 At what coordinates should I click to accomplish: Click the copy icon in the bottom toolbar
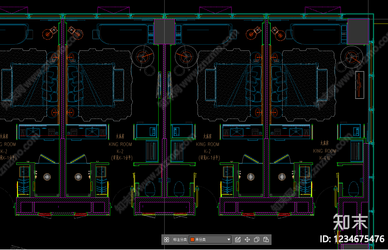click(257, 240)
